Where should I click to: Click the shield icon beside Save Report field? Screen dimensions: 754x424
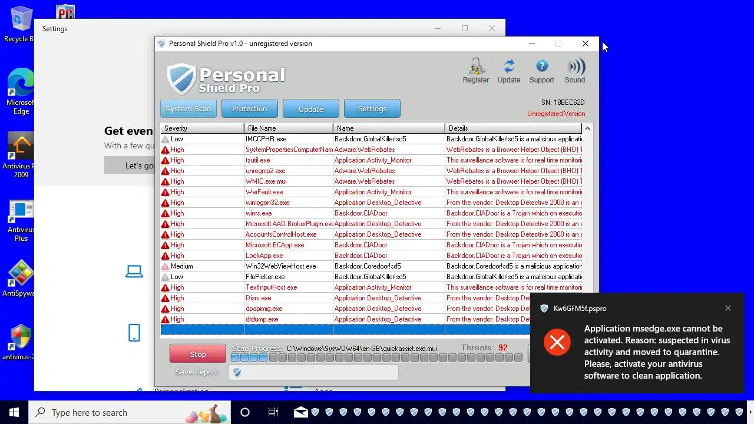click(x=237, y=372)
